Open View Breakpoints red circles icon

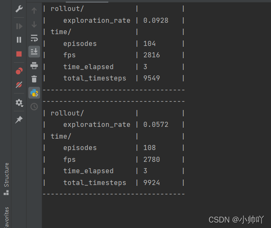[19, 71]
